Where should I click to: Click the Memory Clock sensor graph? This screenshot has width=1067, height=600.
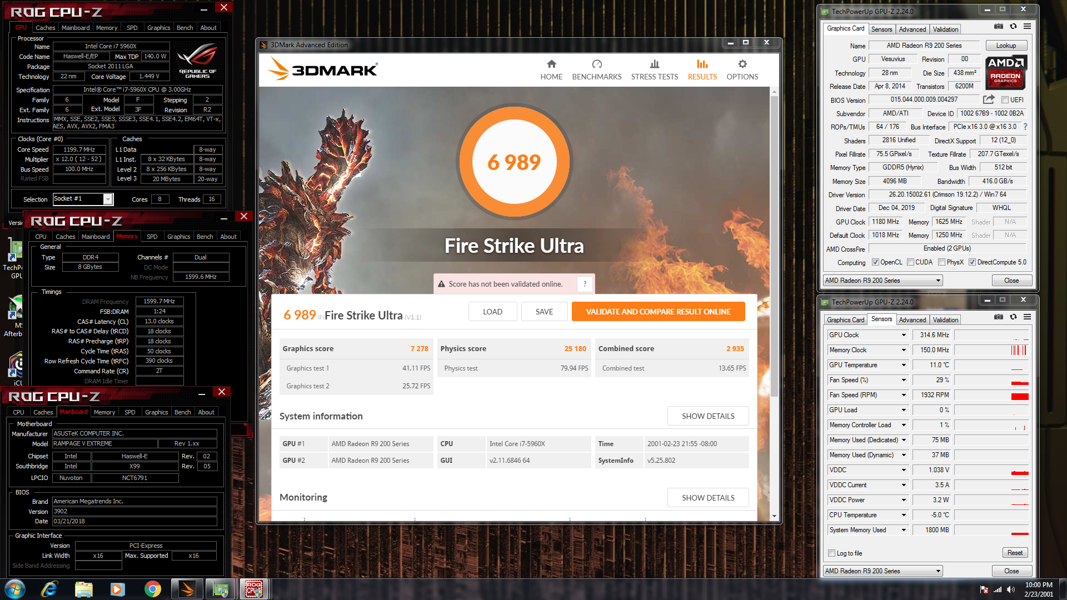click(991, 350)
